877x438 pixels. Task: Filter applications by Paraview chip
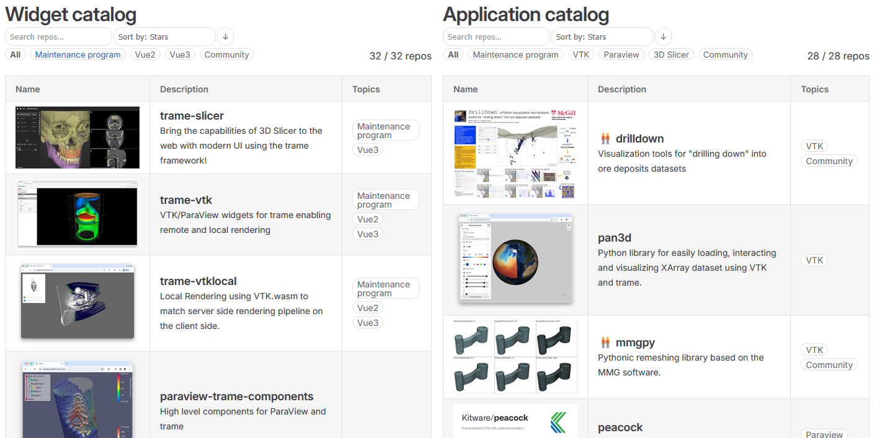pyautogui.click(x=621, y=55)
